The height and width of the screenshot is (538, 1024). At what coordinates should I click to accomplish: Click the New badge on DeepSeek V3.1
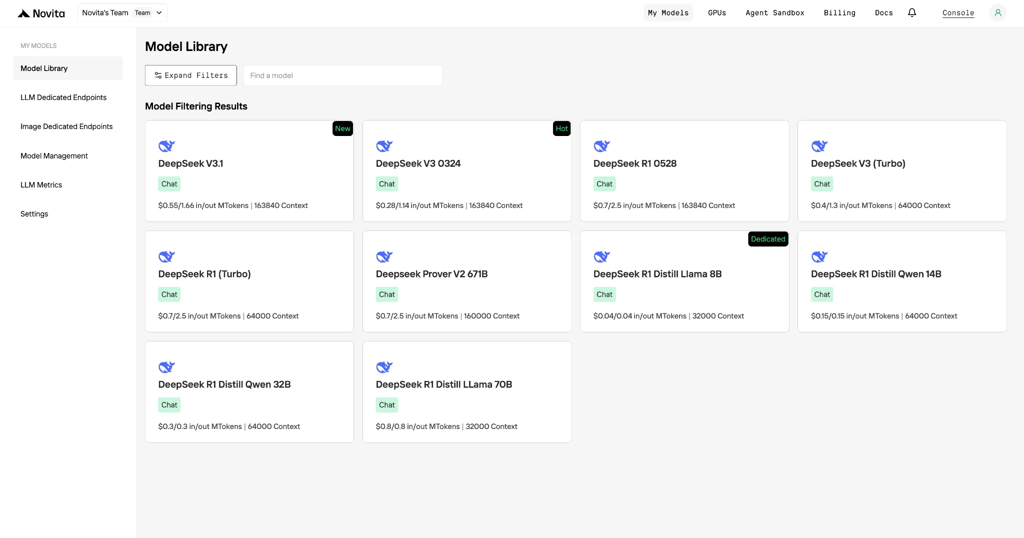pos(342,128)
